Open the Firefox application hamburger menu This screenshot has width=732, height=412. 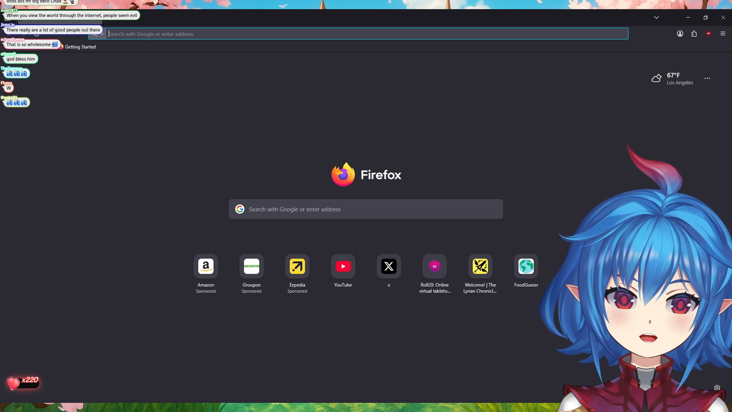pos(723,34)
